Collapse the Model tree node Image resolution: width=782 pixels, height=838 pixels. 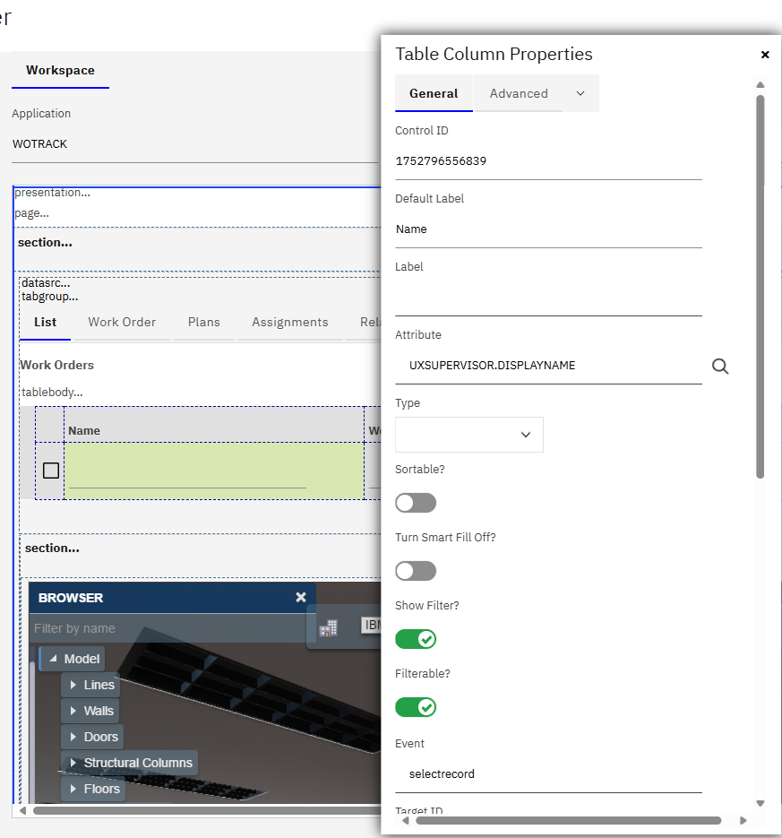[54, 659]
